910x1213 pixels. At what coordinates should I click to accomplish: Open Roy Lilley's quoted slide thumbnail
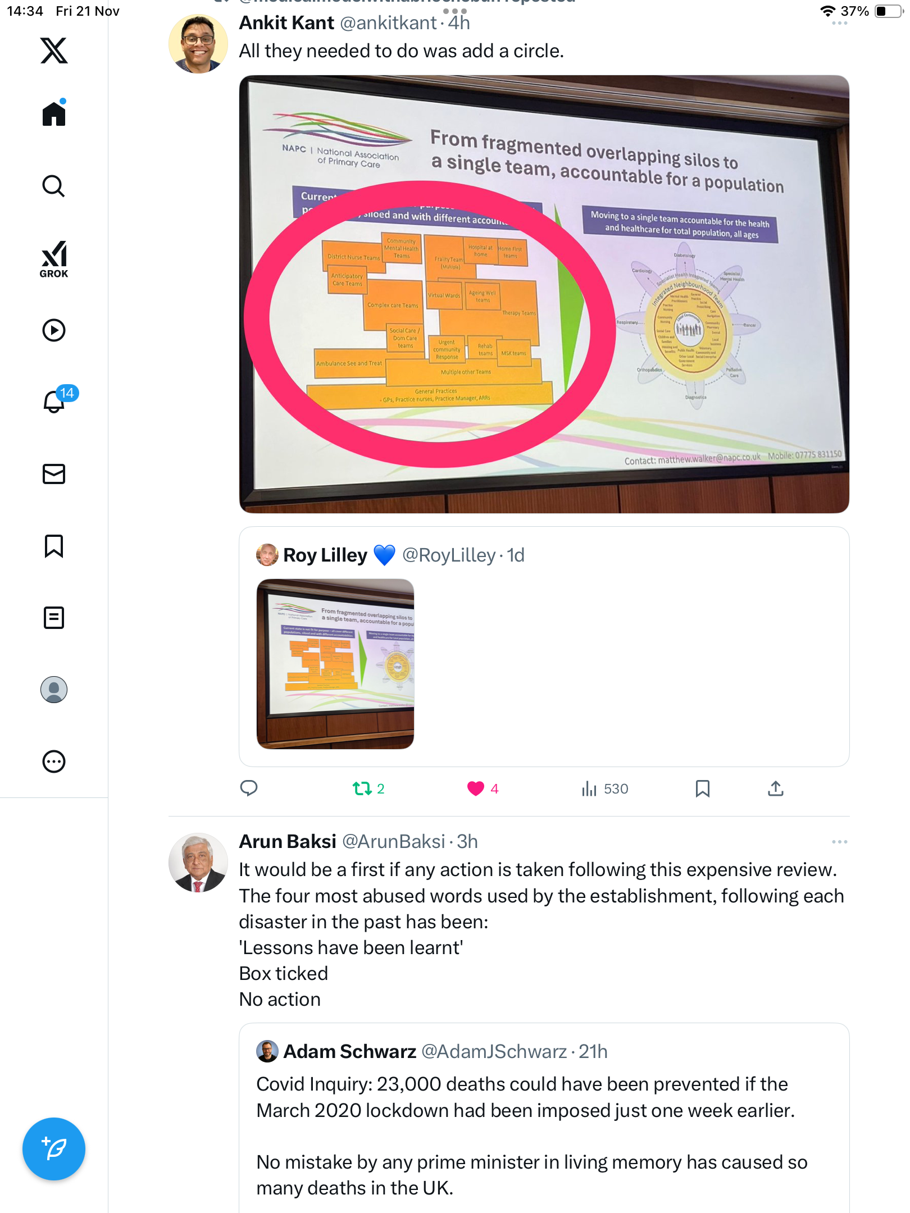point(335,664)
